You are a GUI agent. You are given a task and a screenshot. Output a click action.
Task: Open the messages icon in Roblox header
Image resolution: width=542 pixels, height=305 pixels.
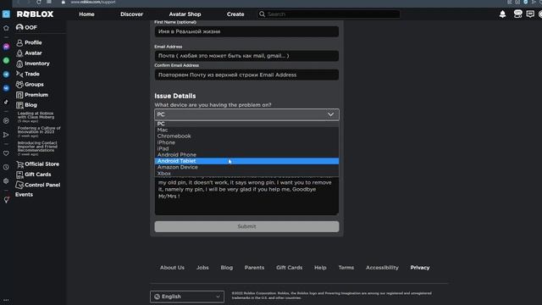[x=530, y=14]
